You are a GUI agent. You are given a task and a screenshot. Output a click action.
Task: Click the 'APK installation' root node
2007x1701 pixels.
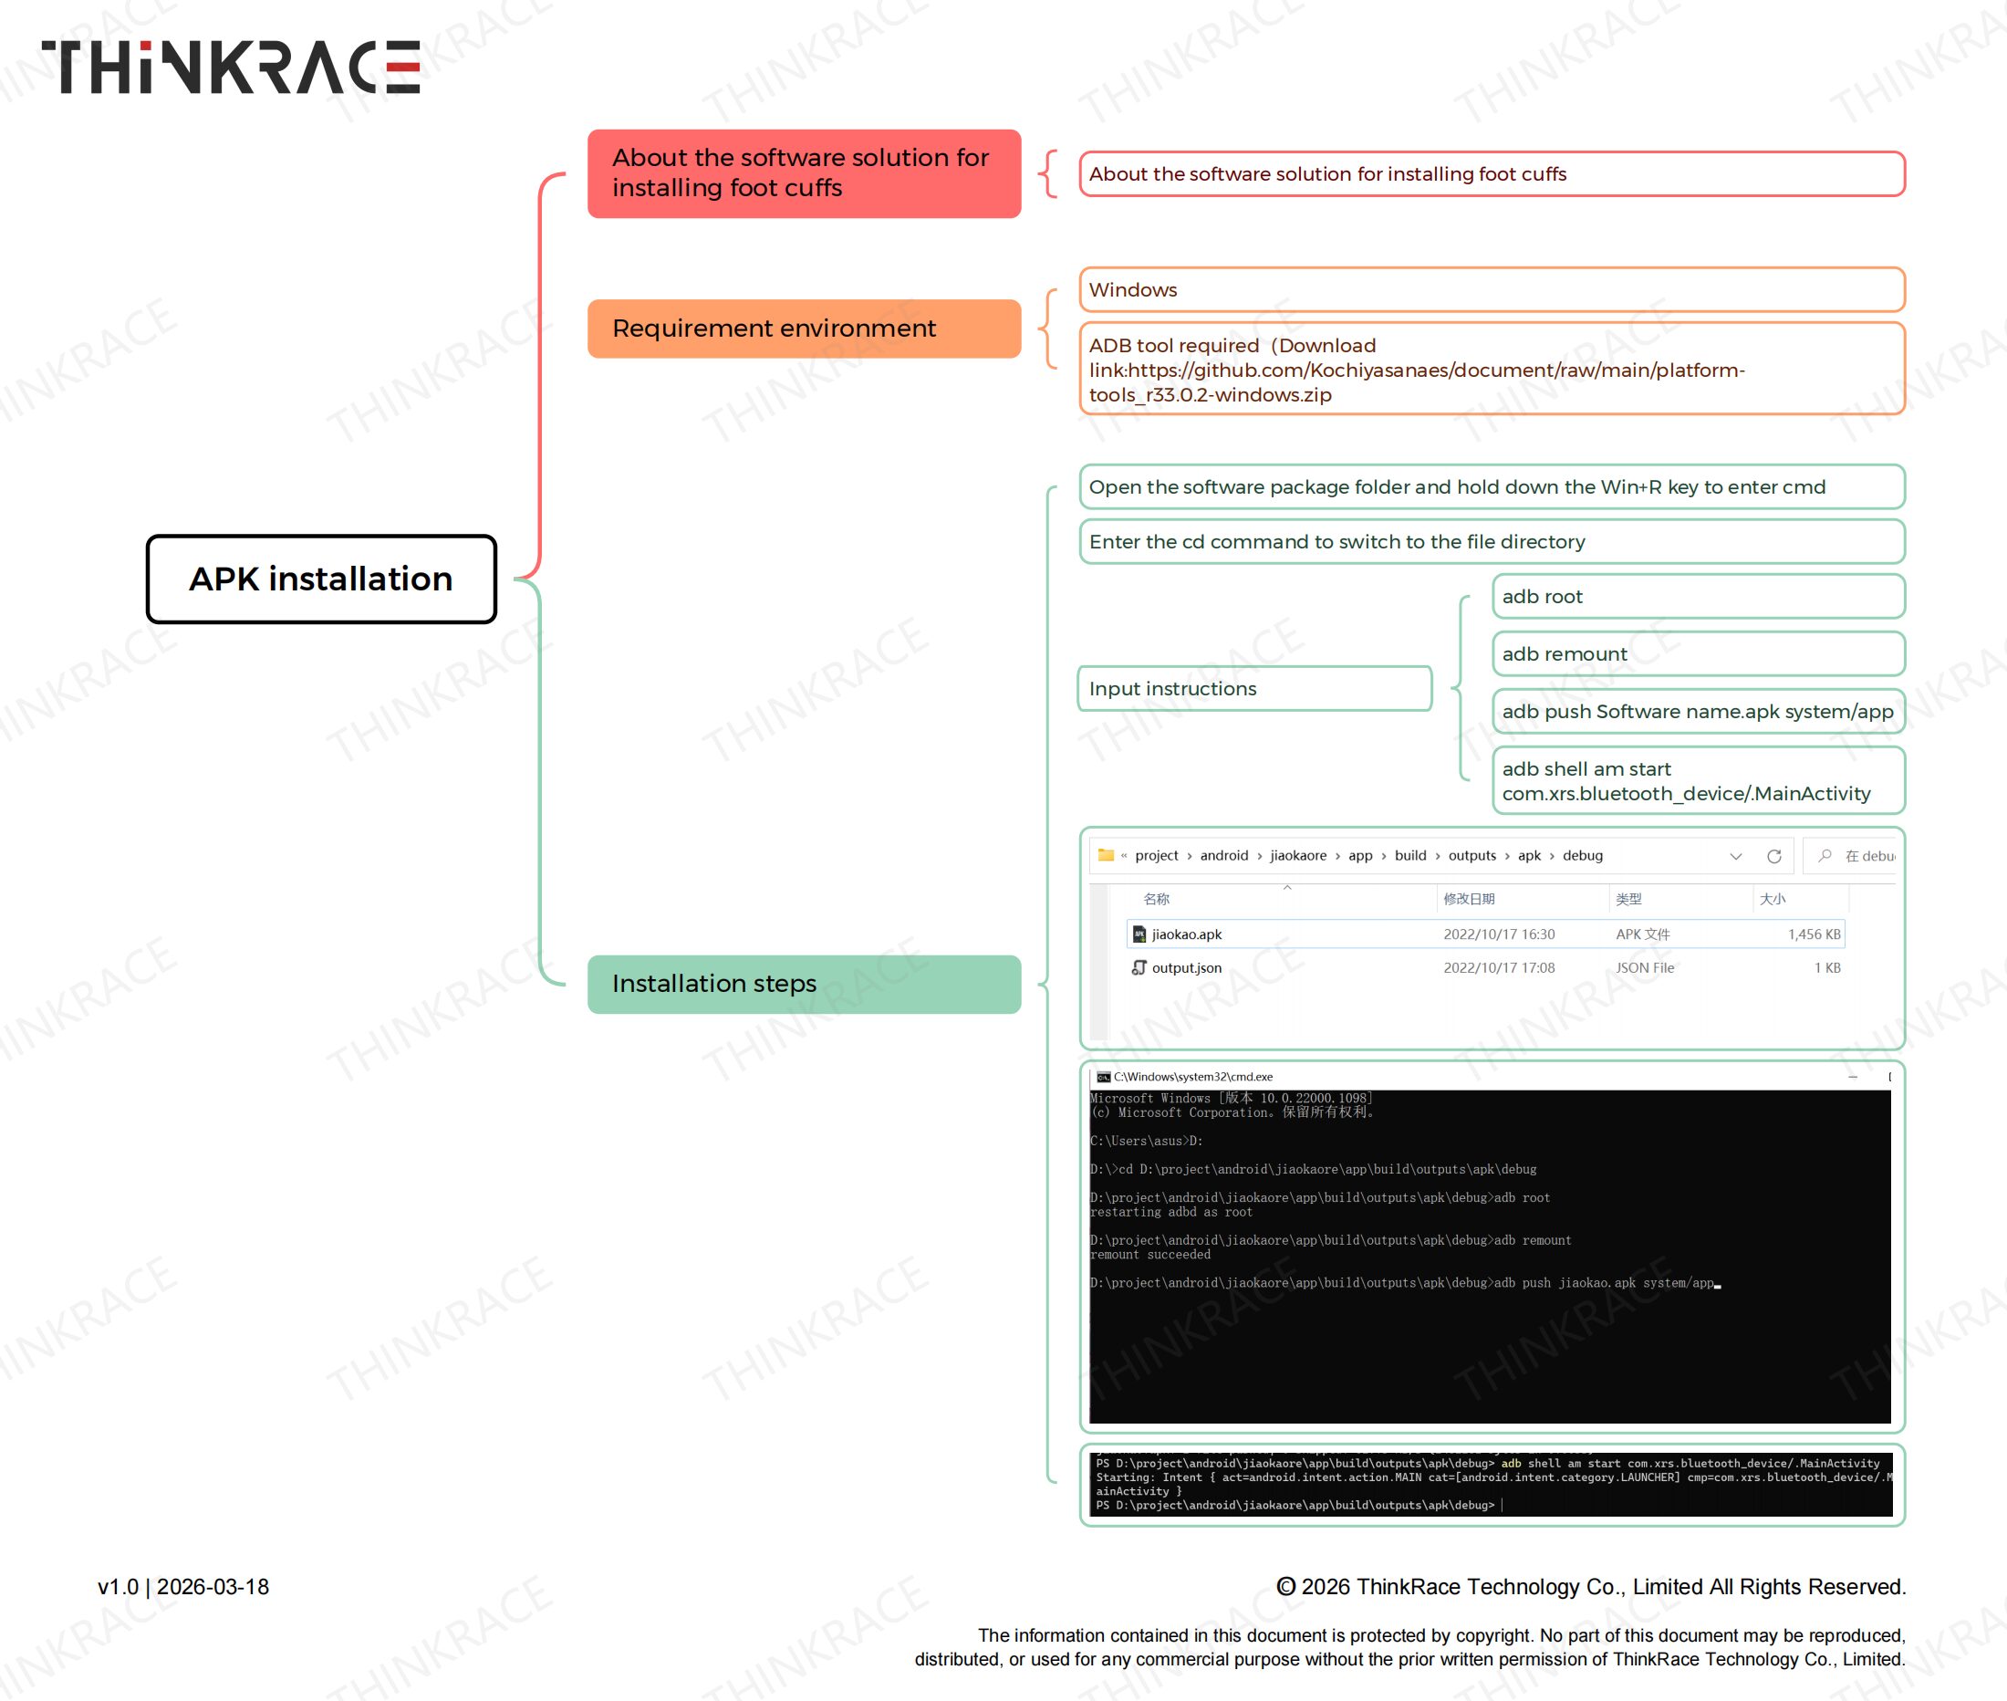pyautogui.click(x=321, y=579)
